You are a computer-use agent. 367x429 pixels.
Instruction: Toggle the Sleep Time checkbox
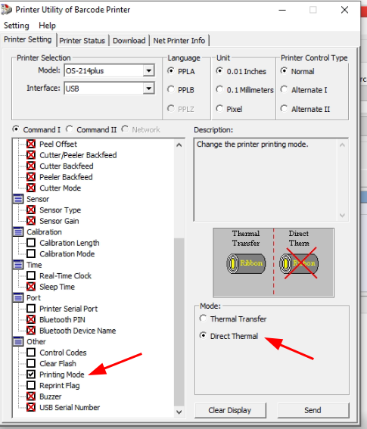[31, 287]
